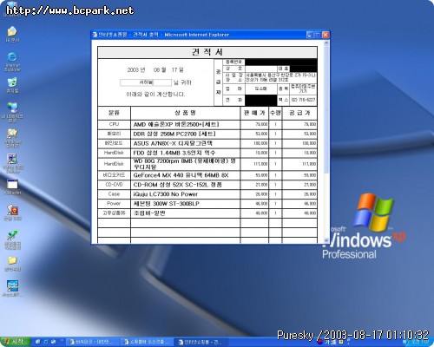Viewport: 434px width, 347px height.
Task: Click the CPU category cell
Action: click(x=114, y=124)
